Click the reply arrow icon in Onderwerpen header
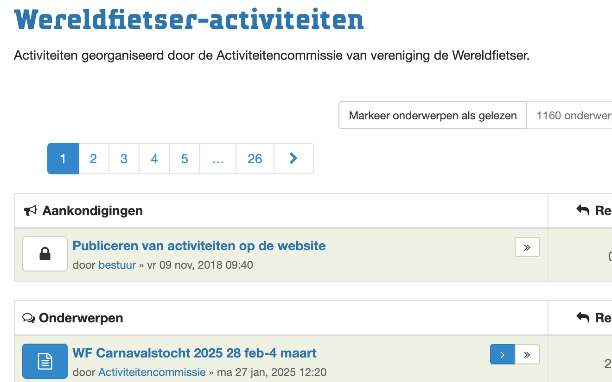The height and width of the screenshot is (382, 612). (583, 318)
